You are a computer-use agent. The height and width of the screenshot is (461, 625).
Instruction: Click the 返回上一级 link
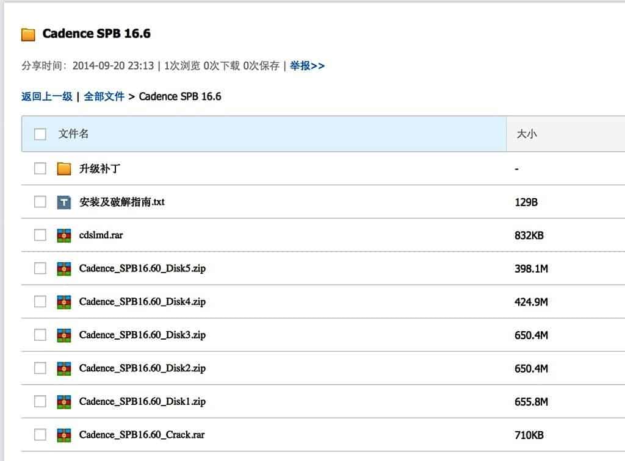coord(46,96)
